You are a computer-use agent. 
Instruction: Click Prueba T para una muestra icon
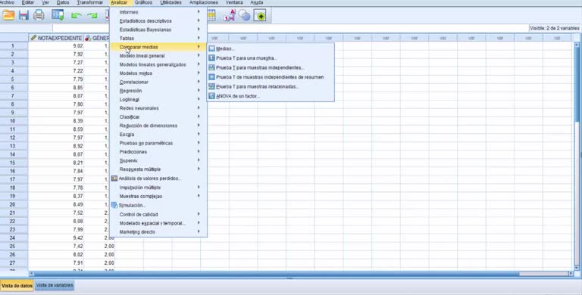[211, 58]
